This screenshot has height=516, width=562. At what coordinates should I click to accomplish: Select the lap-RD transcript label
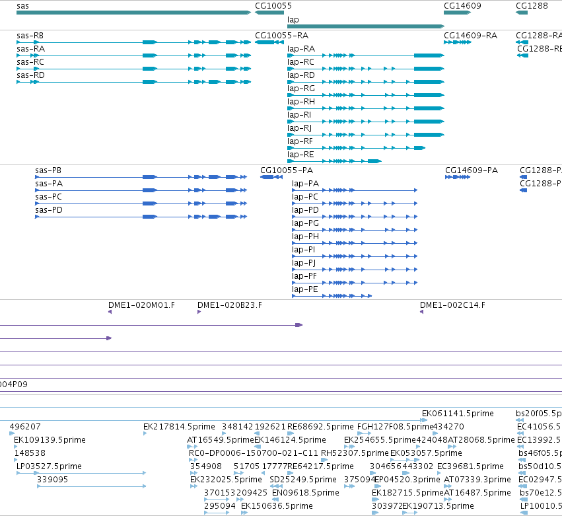click(301, 75)
